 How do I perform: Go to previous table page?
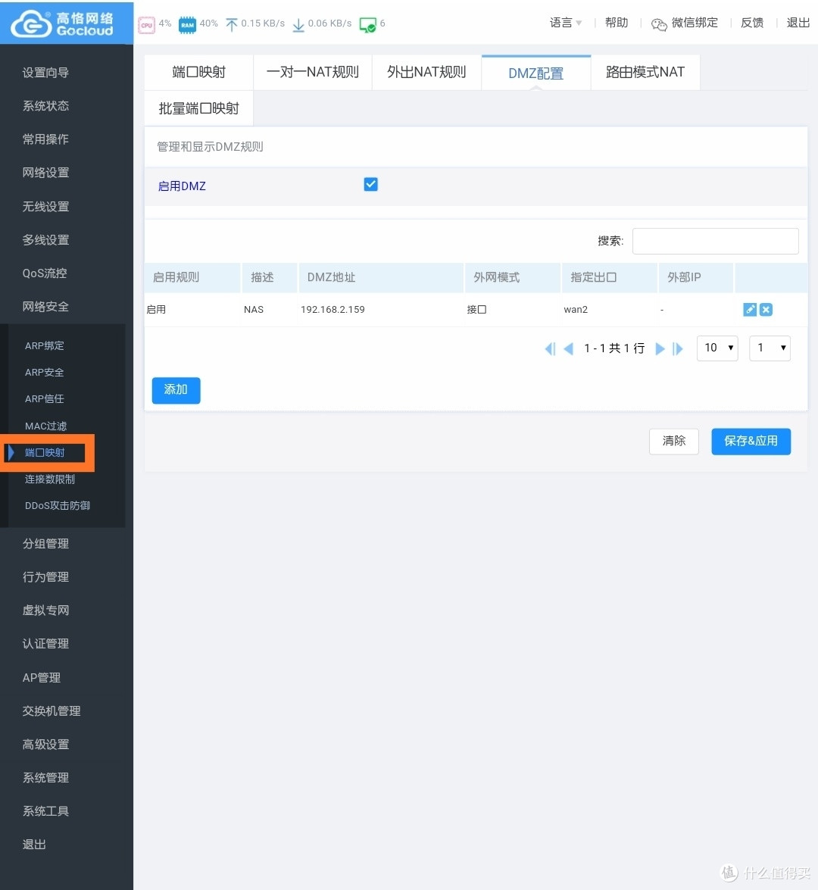(568, 348)
